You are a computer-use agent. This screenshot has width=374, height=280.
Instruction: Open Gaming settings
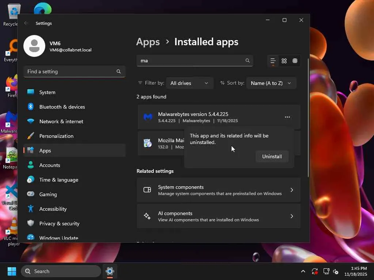click(x=75, y=194)
